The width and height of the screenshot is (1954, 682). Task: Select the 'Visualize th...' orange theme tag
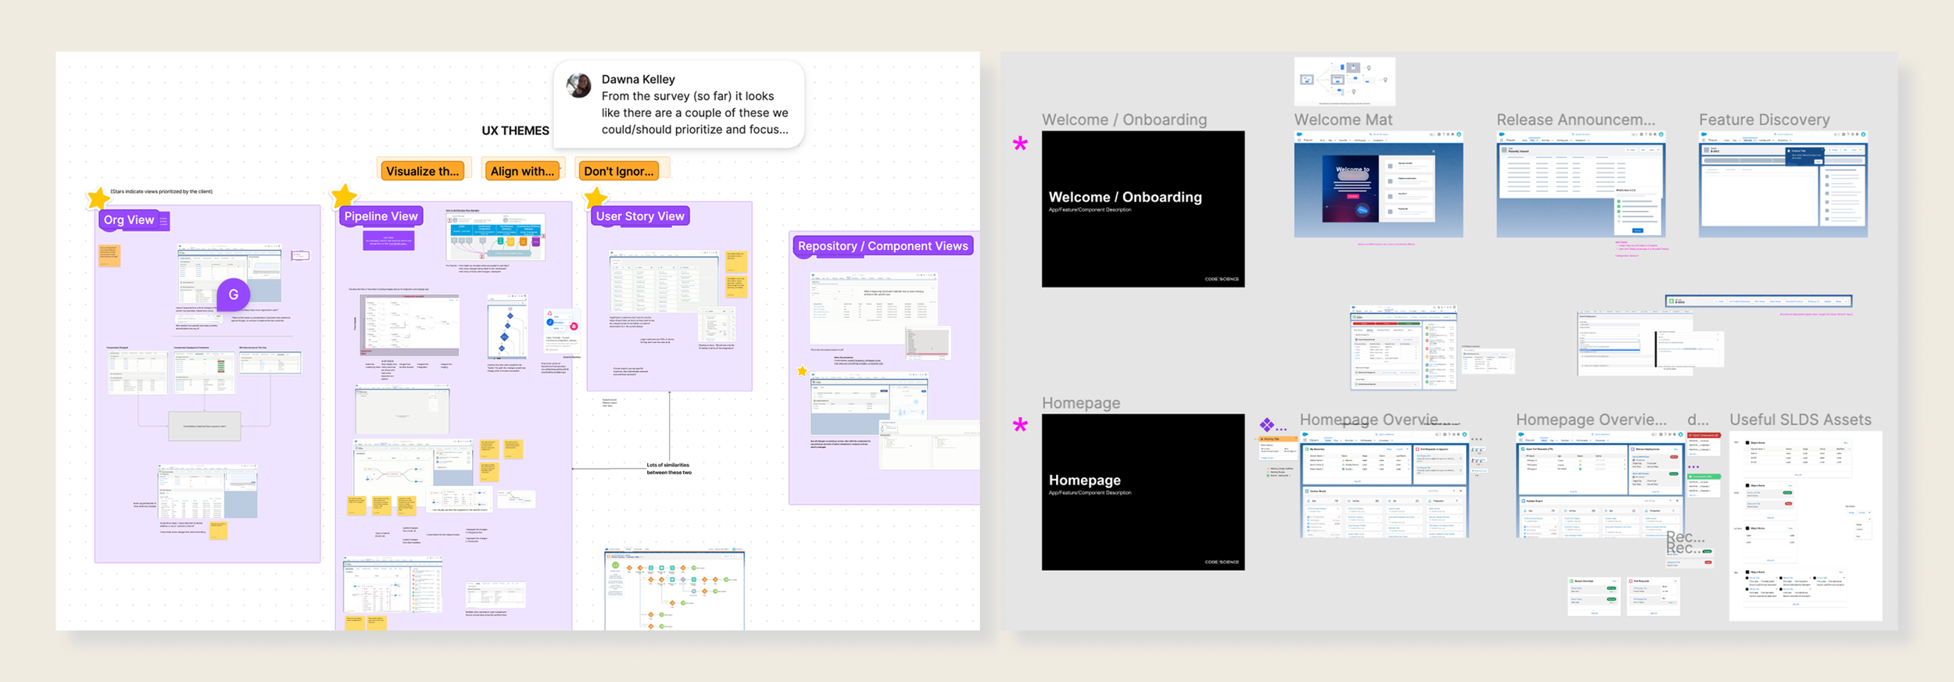[423, 171]
